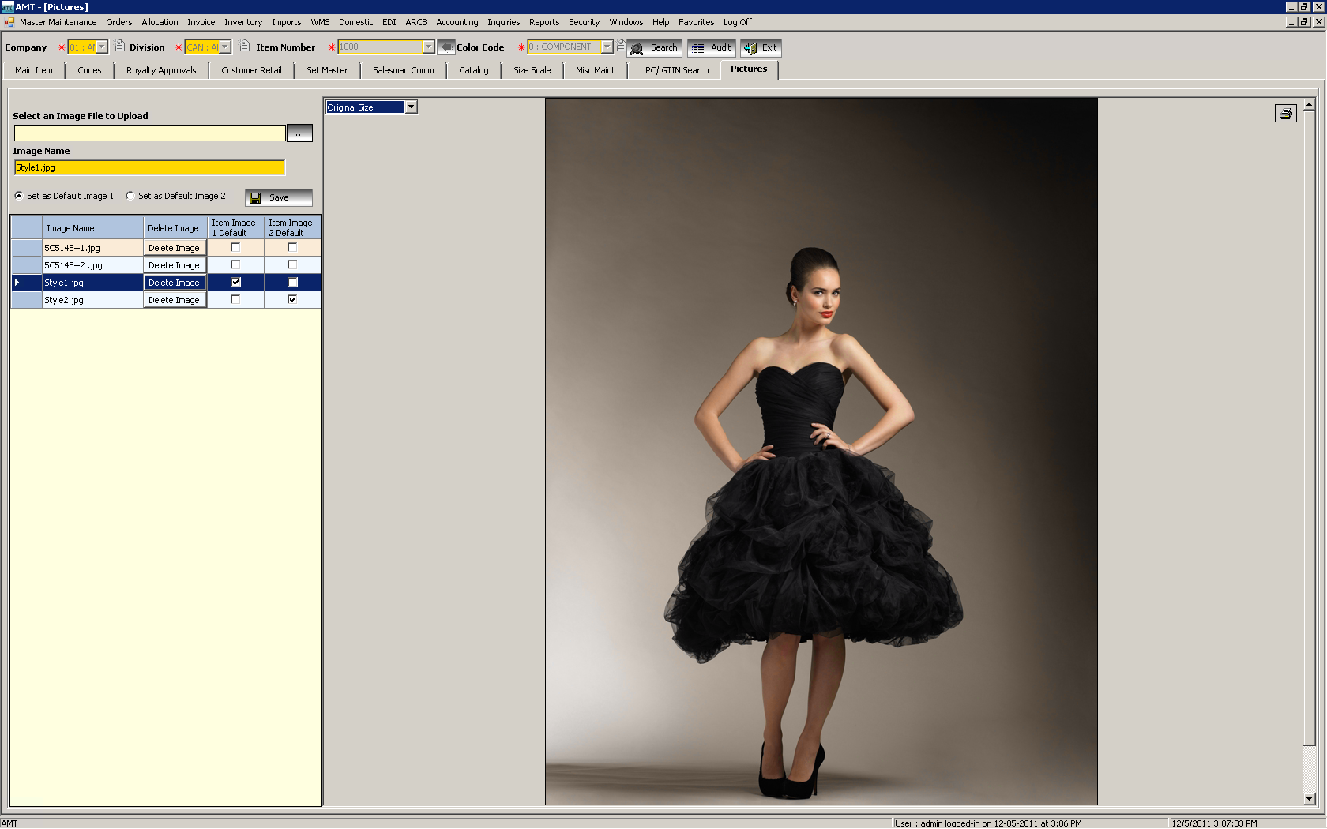Select the Set as Default Image 2 radio button
The width and height of the screenshot is (1327, 829).
[x=130, y=196]
